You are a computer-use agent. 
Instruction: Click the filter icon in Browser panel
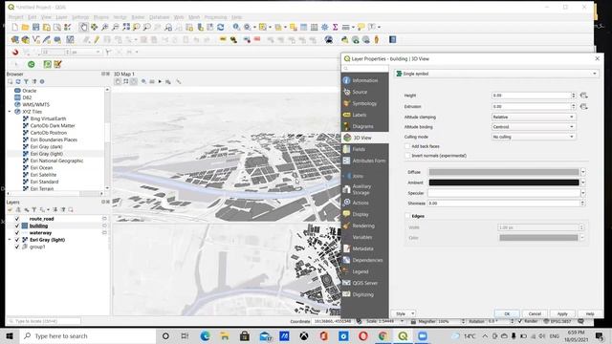(26, 81)
